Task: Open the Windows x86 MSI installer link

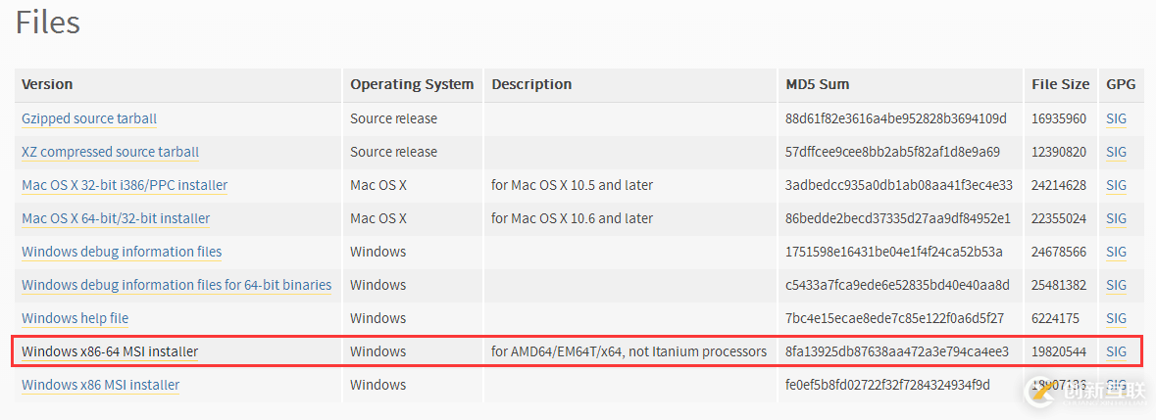Action: click(100, 385)
